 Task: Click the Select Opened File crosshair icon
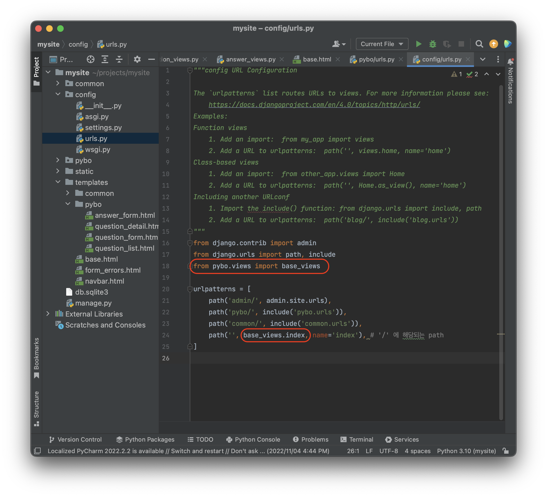[x=90, y=59]
